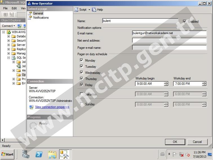Click the OK button

pos(175,142)
